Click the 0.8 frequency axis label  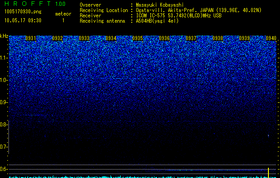pos(3,125)
